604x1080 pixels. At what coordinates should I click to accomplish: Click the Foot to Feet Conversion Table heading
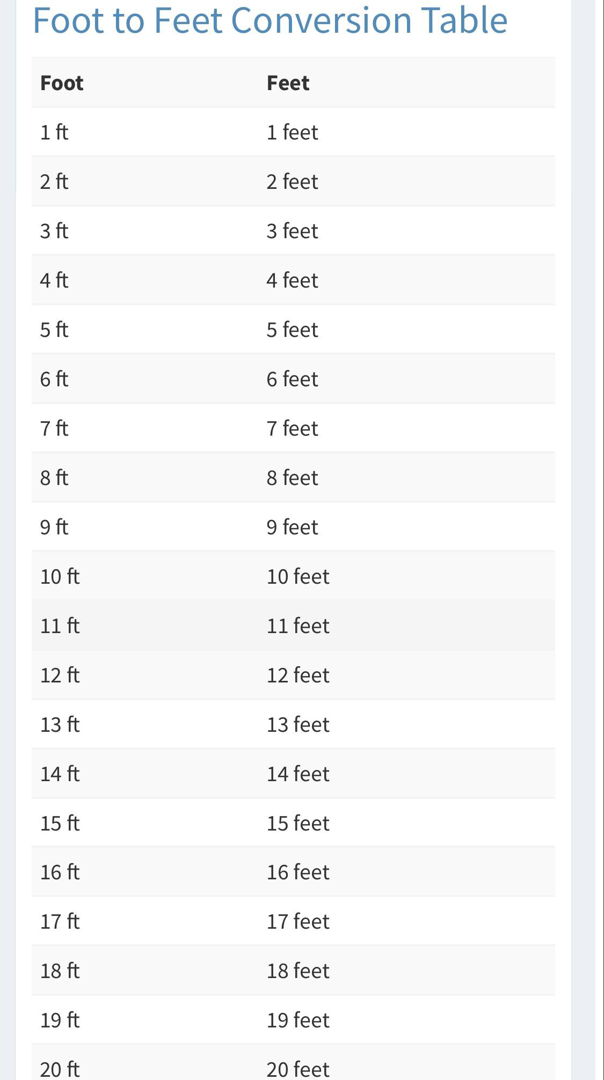coord(270,20)
